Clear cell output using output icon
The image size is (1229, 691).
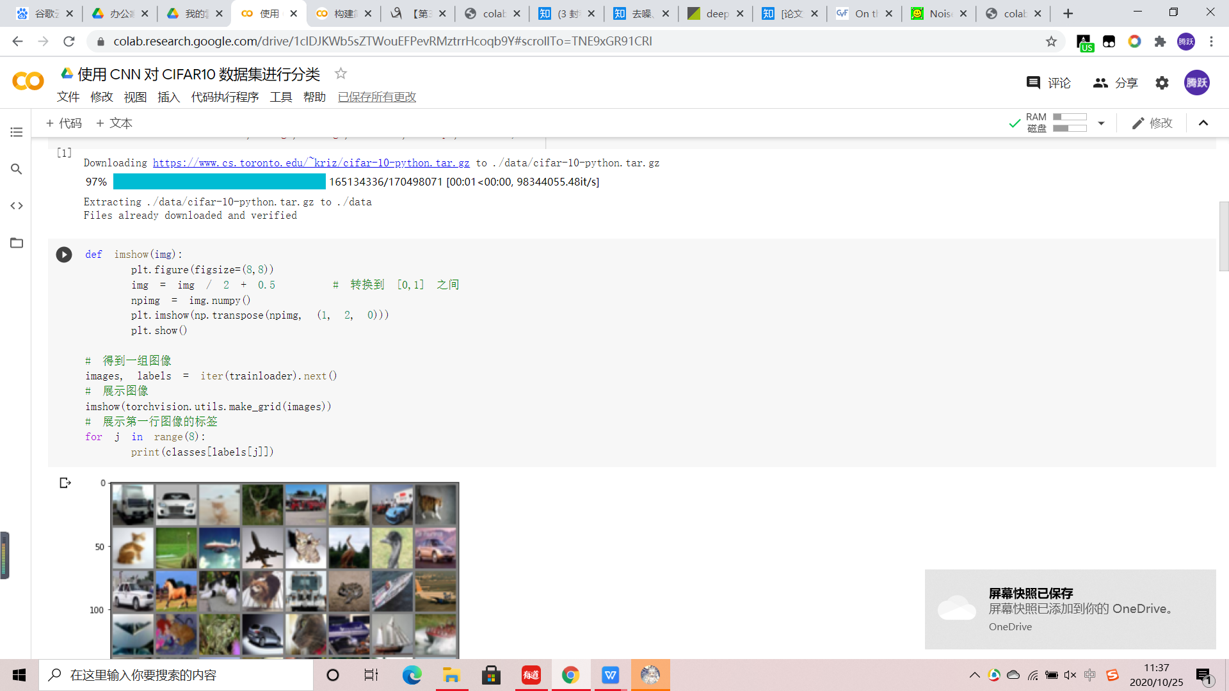pos(65,483)
